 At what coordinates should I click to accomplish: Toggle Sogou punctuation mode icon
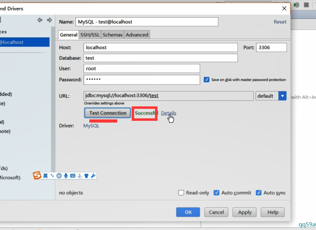click(x=52, y=176)
